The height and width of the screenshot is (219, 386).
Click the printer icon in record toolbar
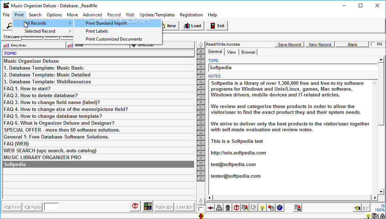click(x=219, y=208)
